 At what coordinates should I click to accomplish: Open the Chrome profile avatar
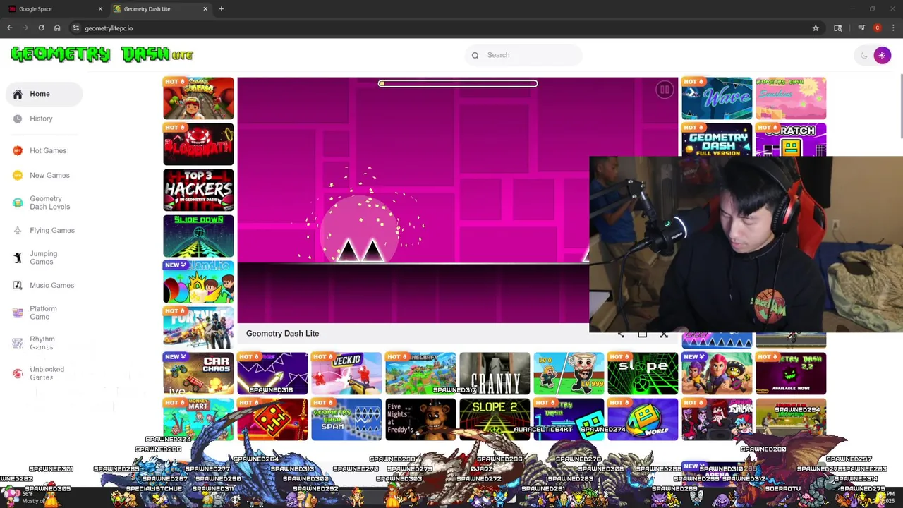(x=877, y=28)
